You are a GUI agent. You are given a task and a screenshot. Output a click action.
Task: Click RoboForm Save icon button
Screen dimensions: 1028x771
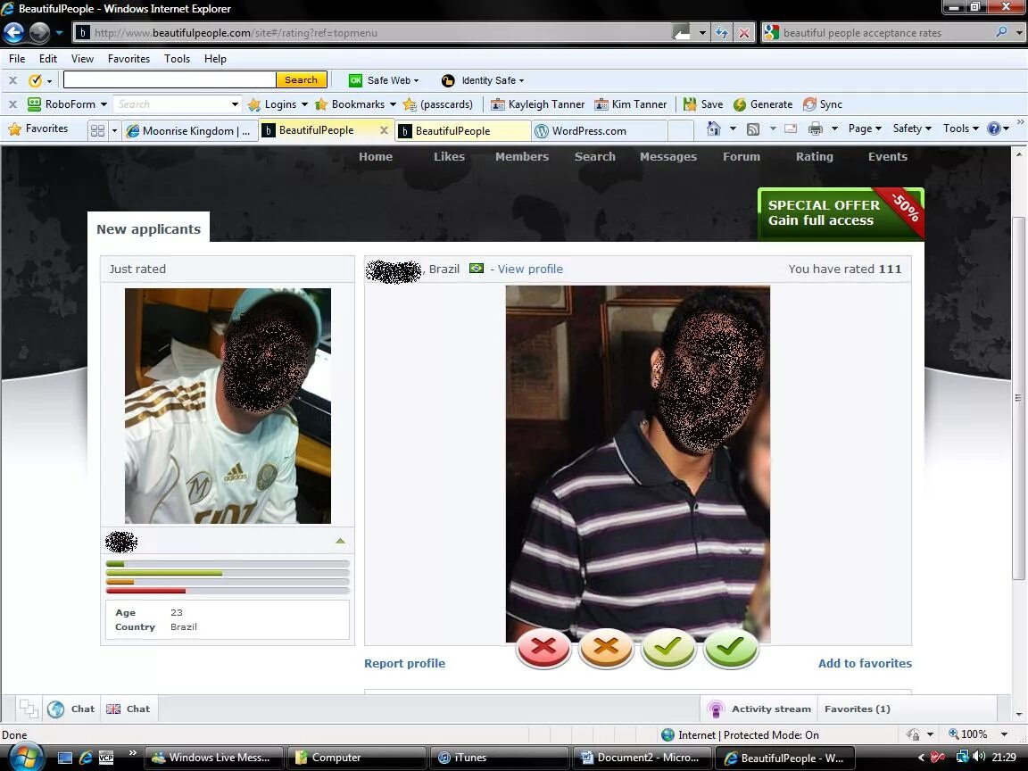703,104
